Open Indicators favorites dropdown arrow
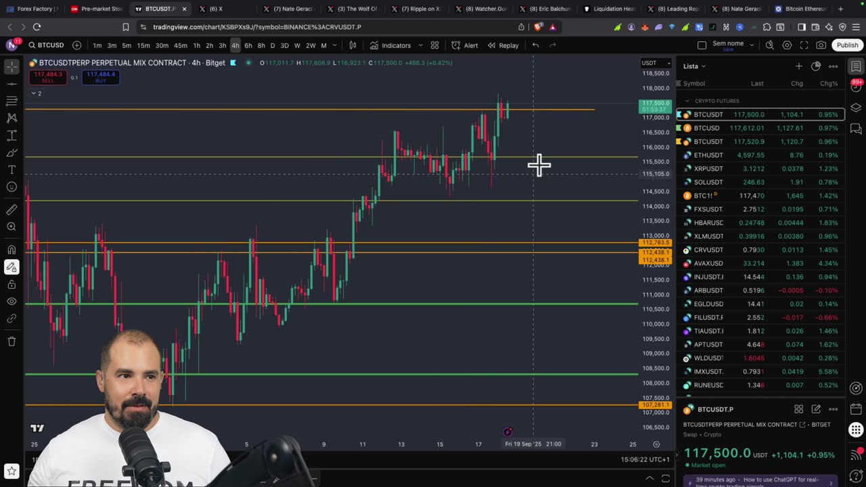The image size is (866, 487). (420, 45)
